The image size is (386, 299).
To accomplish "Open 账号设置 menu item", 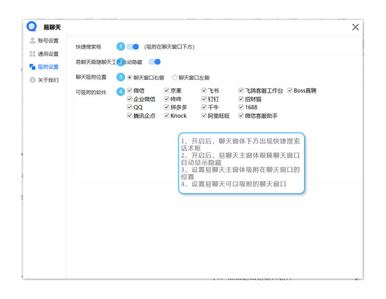I will tap(44, 41).
